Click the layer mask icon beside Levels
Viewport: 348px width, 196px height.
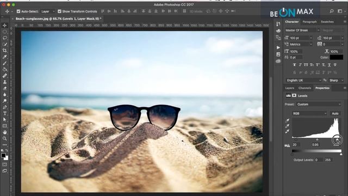294,96
